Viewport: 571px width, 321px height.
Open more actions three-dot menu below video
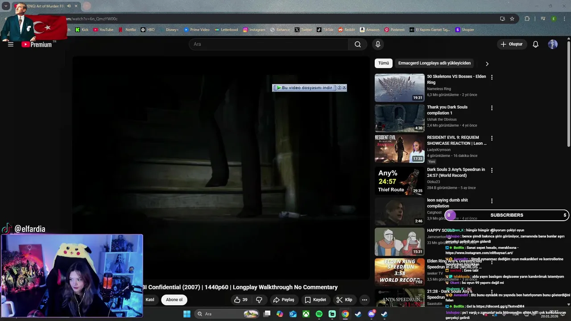[364, 300]
